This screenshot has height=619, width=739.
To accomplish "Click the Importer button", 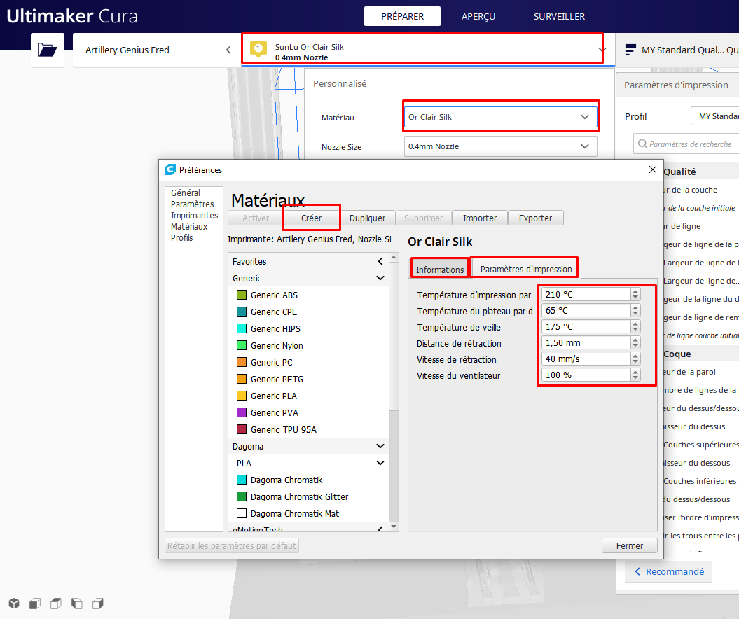I will 479,218.
